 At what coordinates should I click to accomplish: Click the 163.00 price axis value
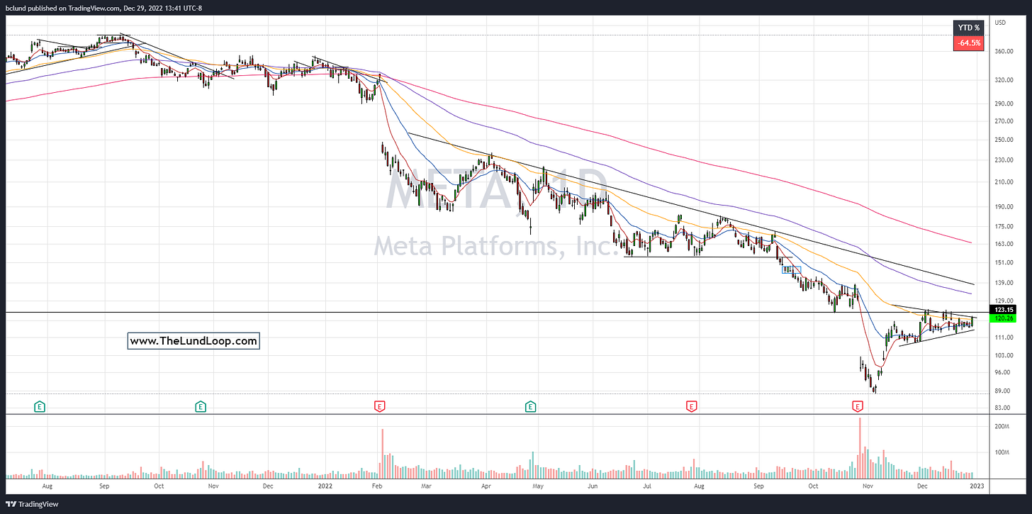click(x=1004, y=244)
